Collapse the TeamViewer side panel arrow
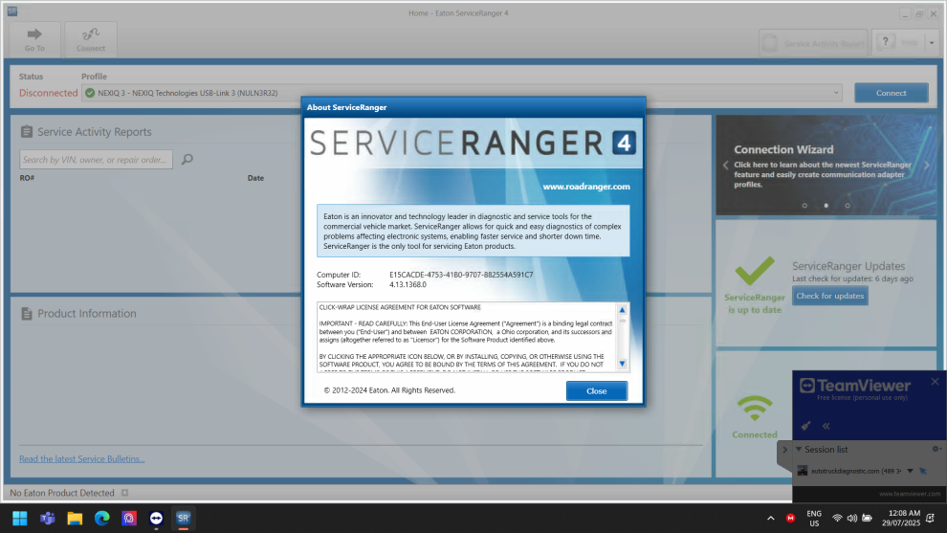The width and height of the screenshot is (947, 533). [784, 450]
